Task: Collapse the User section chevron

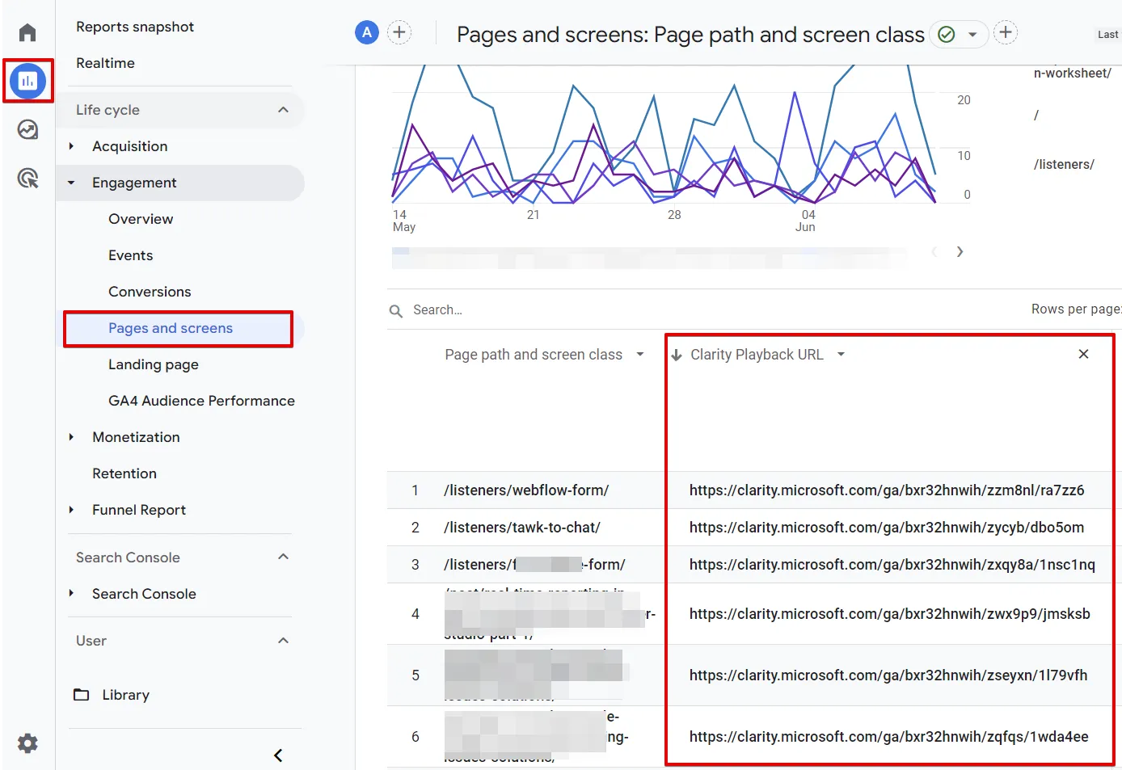Action: [x=283, y=641]
